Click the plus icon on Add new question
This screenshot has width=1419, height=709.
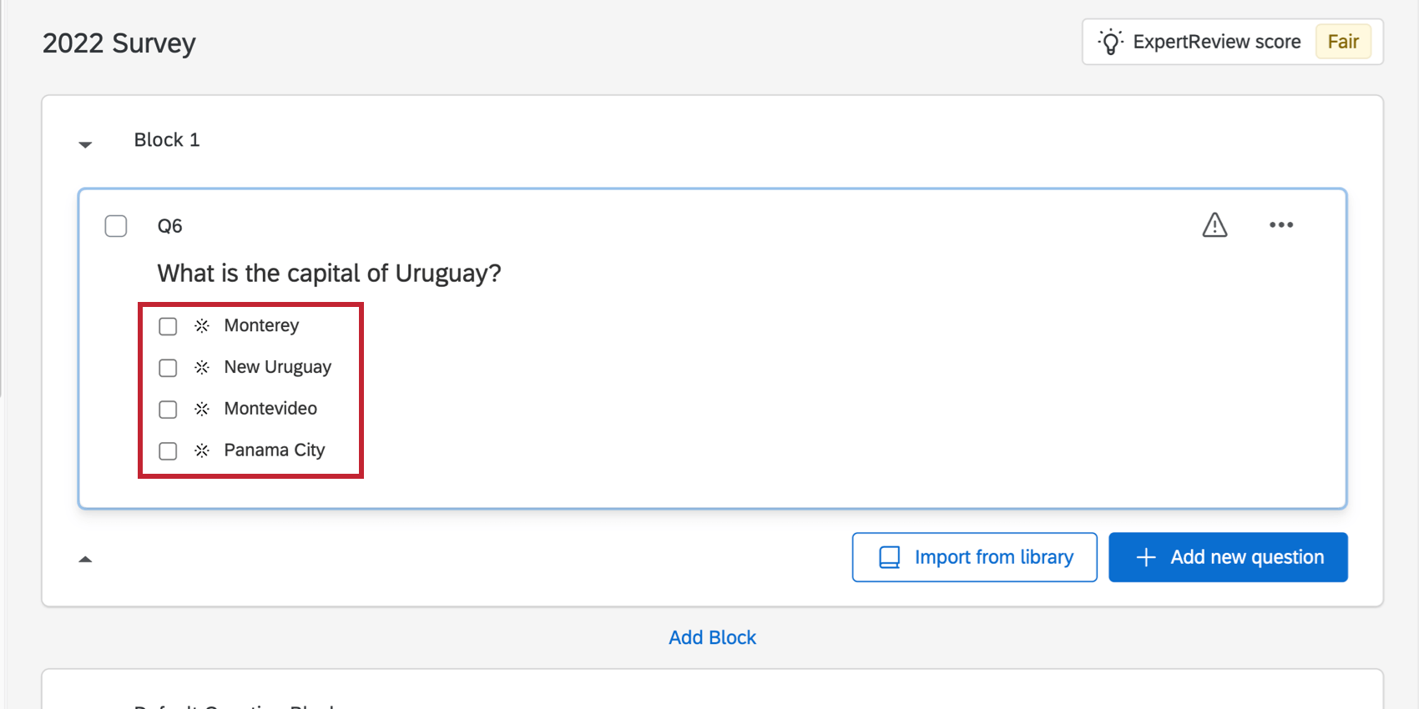point(1145,557)
